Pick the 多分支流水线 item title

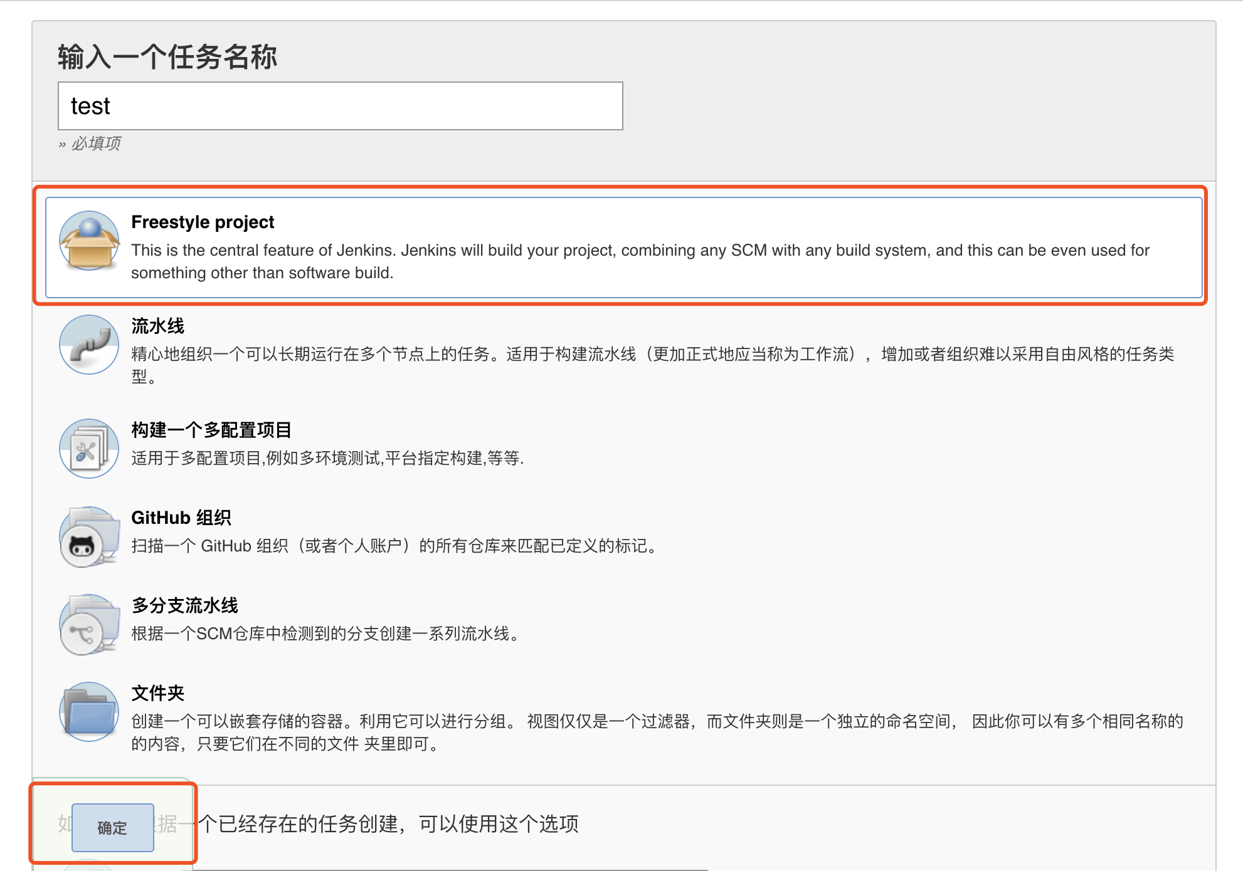click(185, 605)
